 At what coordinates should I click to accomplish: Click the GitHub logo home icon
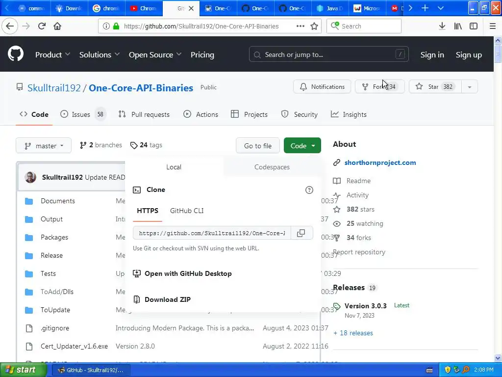coord(16,54)
